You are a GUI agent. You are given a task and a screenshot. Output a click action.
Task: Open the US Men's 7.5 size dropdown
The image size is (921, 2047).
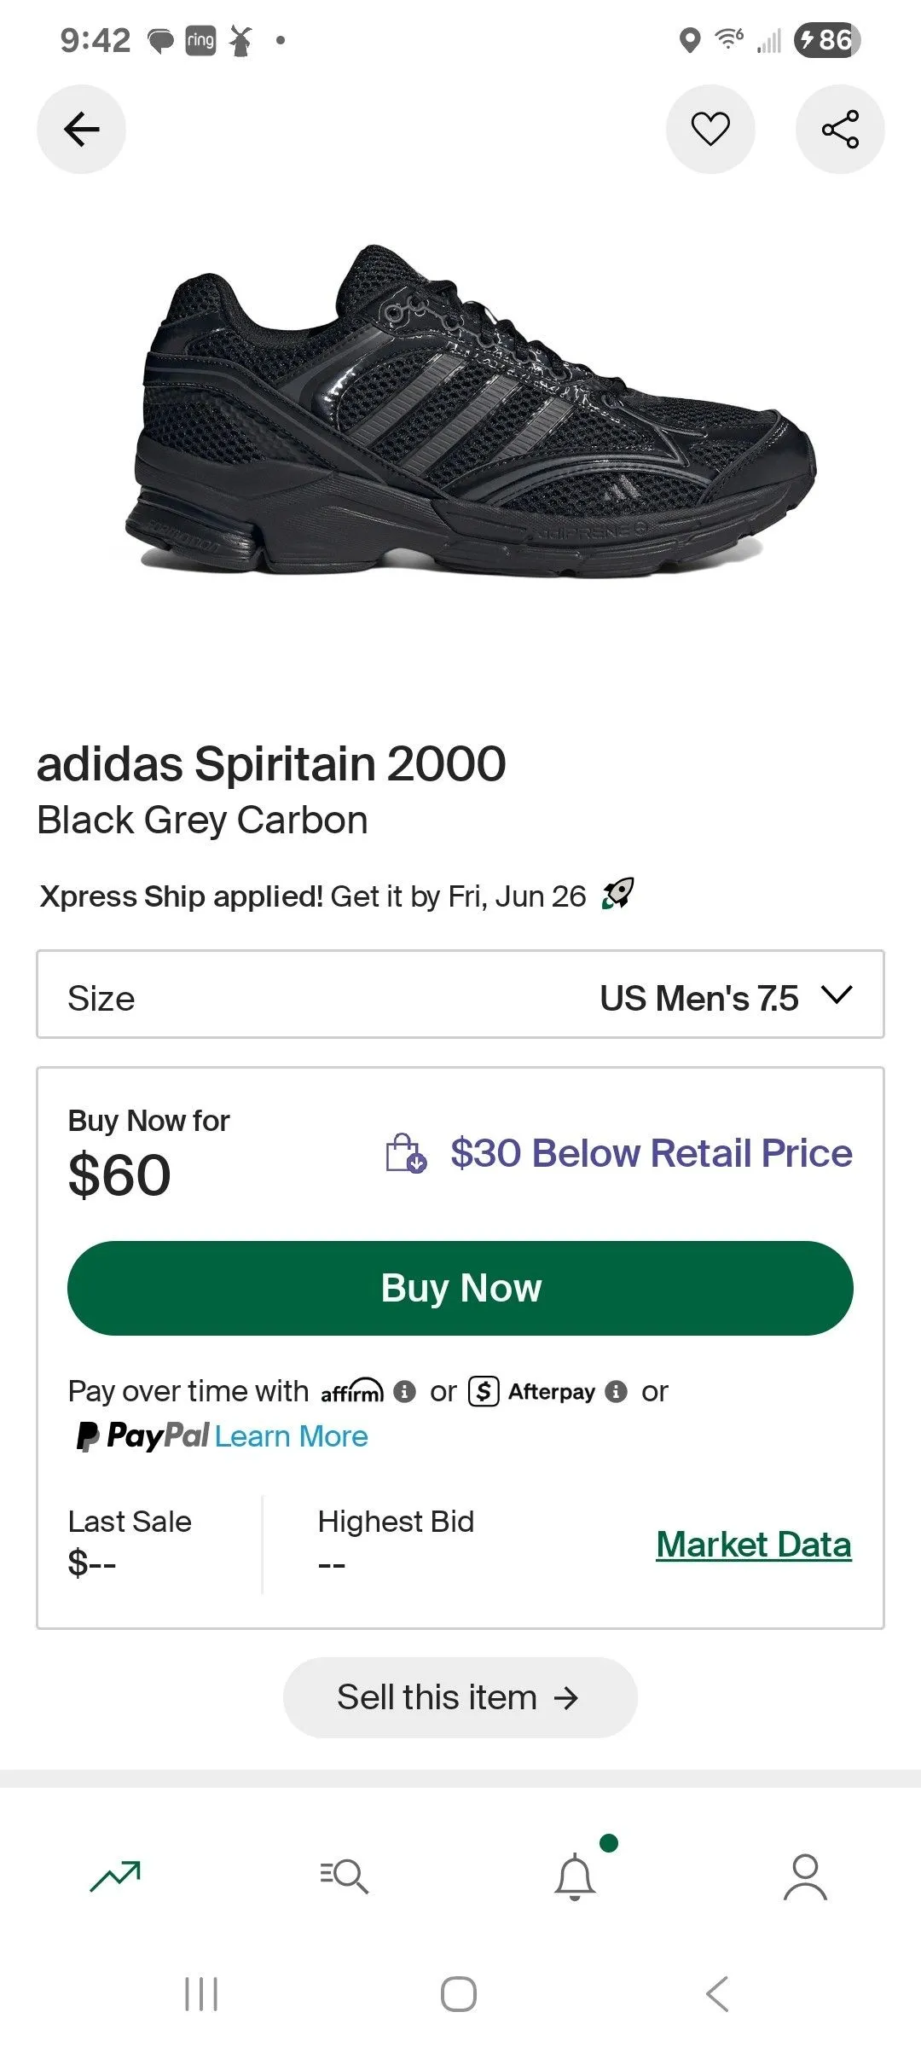click(x=460, y=995)
